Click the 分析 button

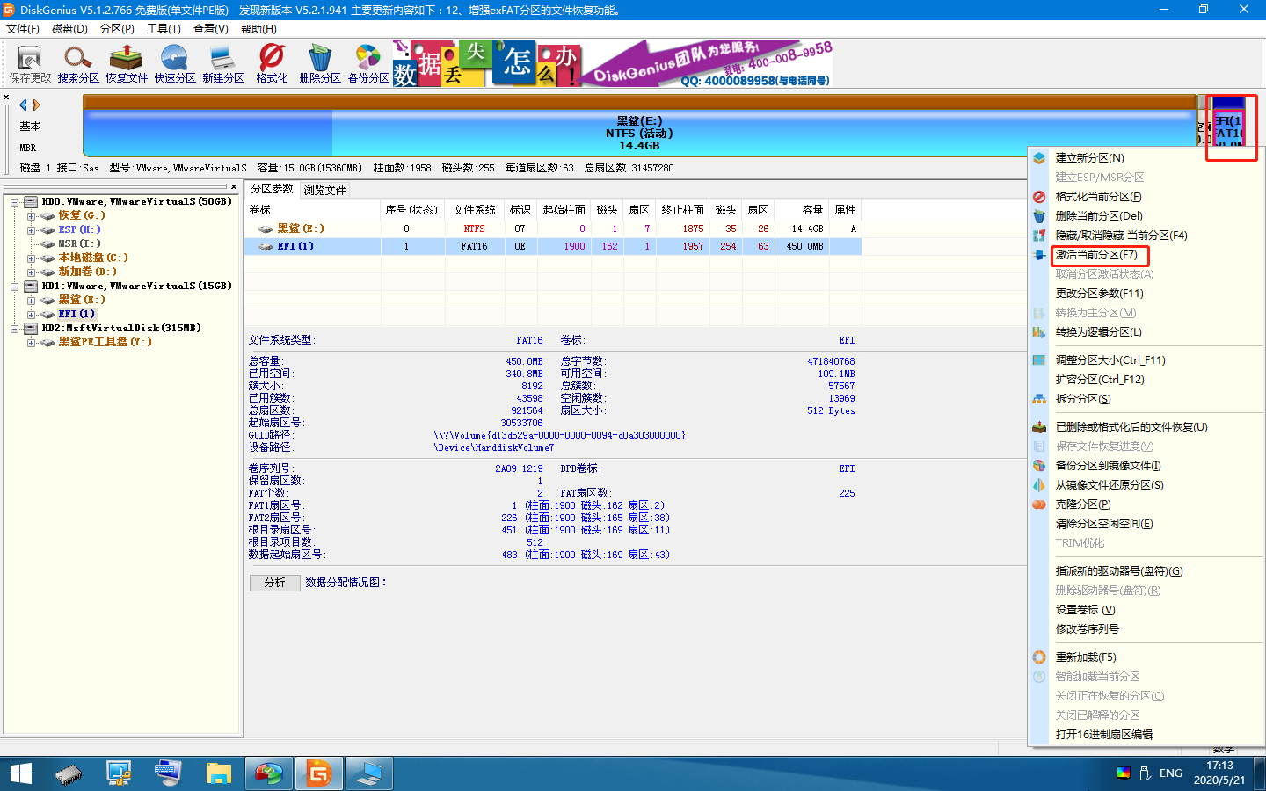pyautogui.click(x=274, y=583)
